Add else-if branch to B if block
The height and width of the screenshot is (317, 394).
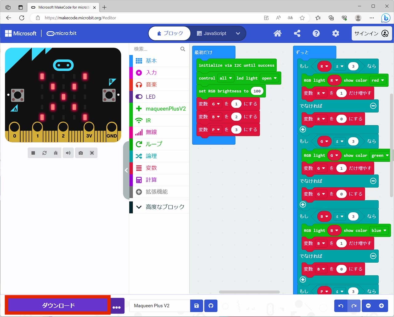tap(303, 280)
